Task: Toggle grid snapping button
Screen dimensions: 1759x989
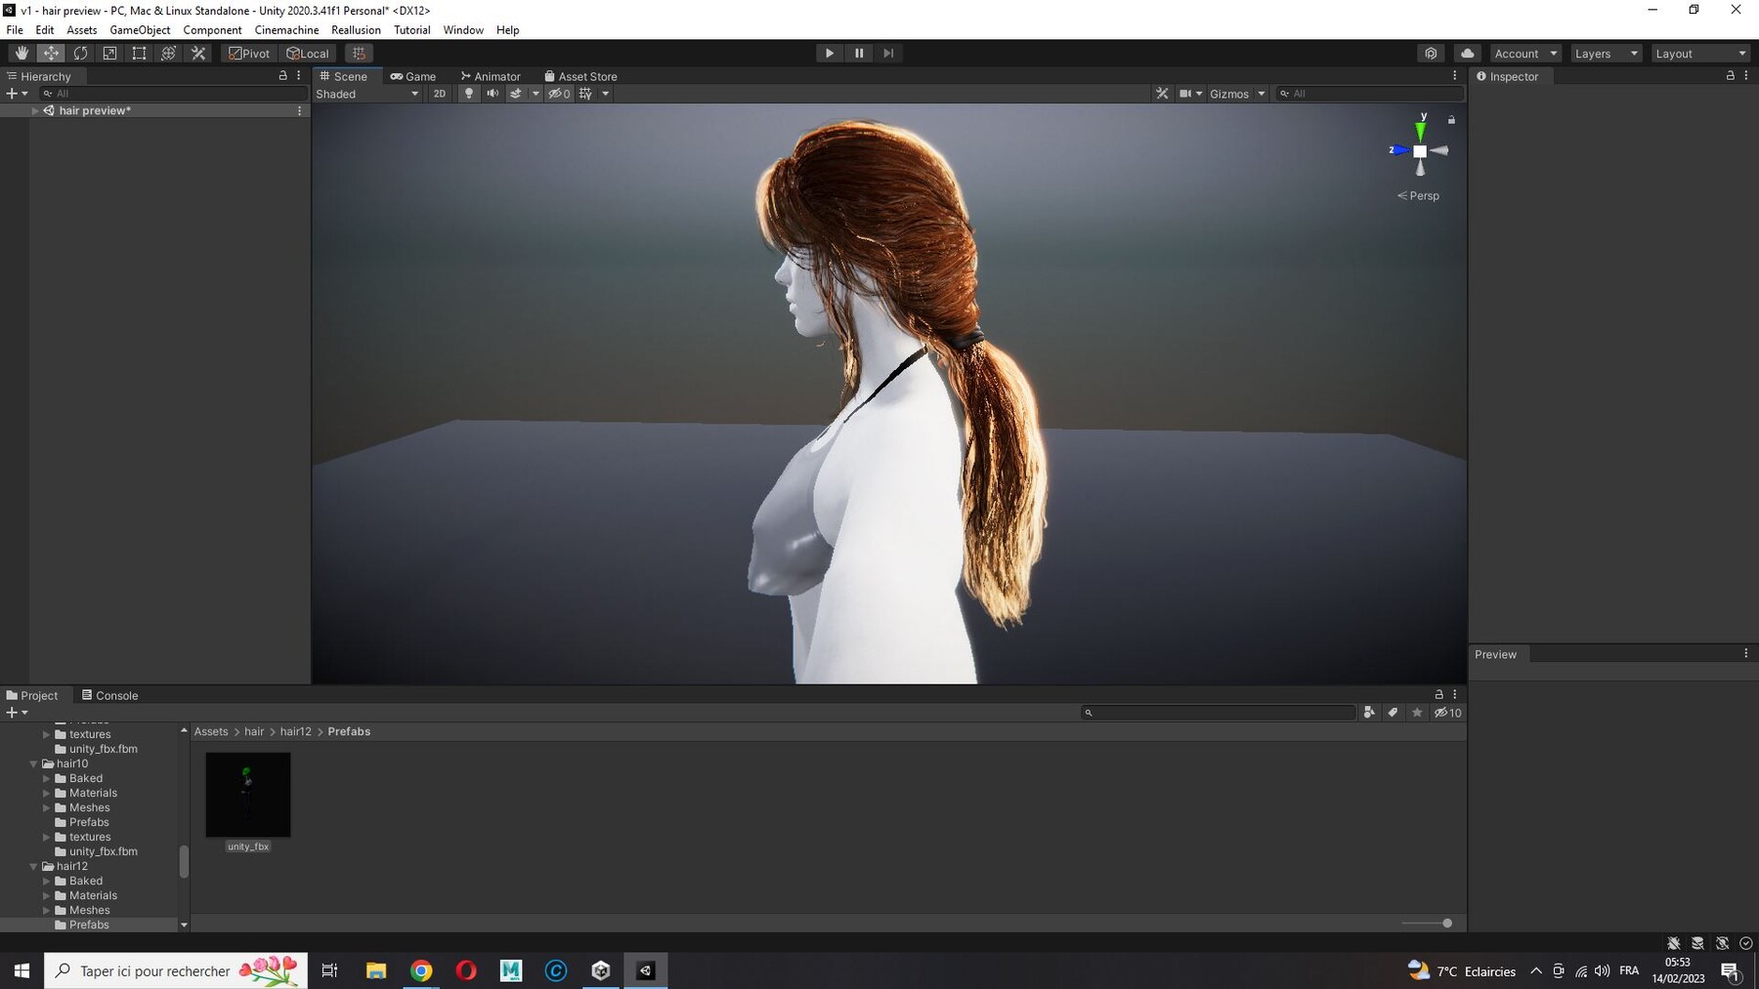Action: pyautogui.click(x=359, y=54)
